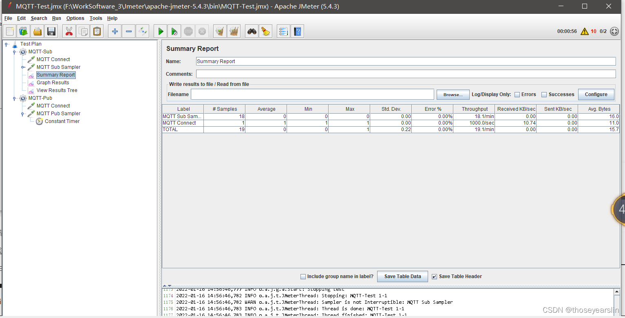Shutdown test threads gracefully
625x318 pixels.
coord(202,31)
